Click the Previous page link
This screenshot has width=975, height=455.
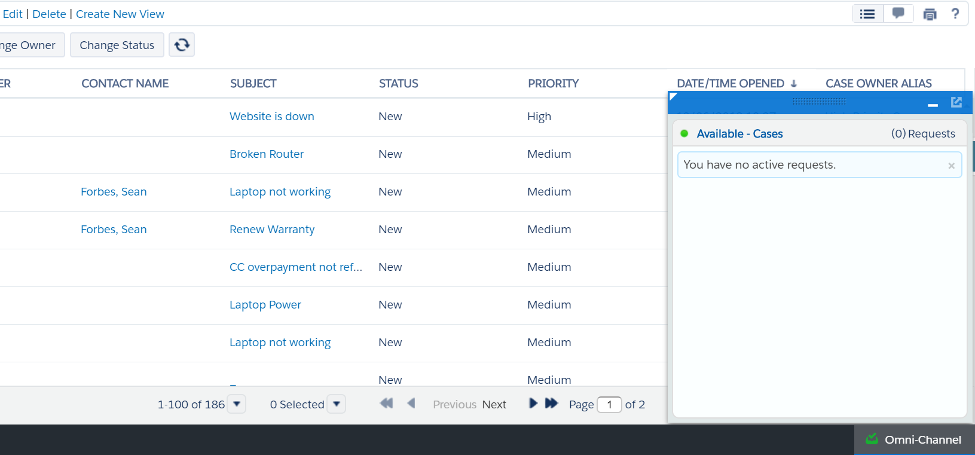(x=455, y=405)
